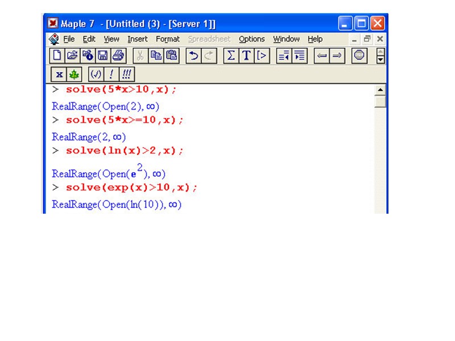Select the output RealRange(Open(2), ∞)
Viewport: 455px width, 341px height.
pos(106,106)
